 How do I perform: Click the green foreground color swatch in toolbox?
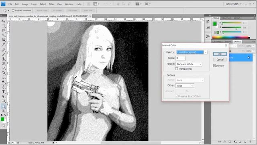[x=2, y=119]
